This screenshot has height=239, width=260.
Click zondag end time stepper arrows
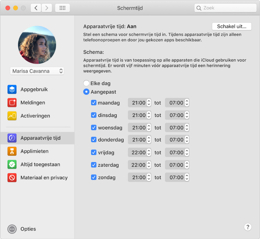[187, 177]
